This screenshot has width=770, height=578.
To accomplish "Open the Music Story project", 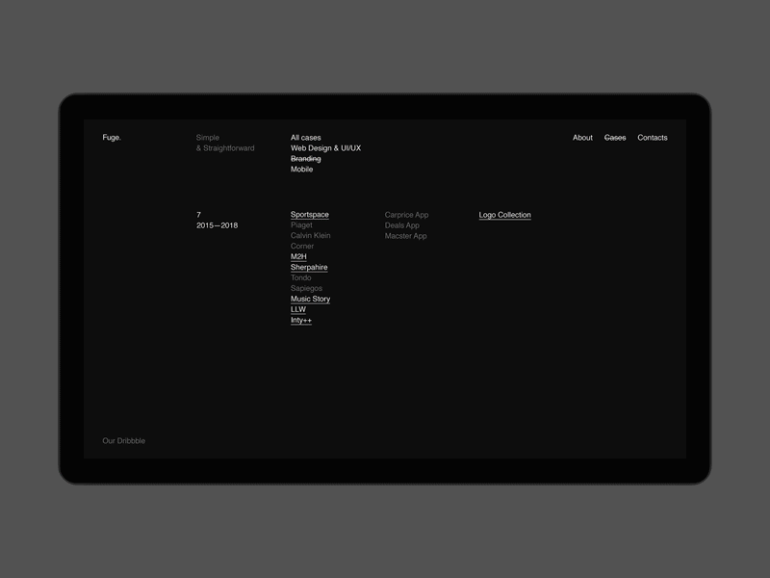I will 309,299.
